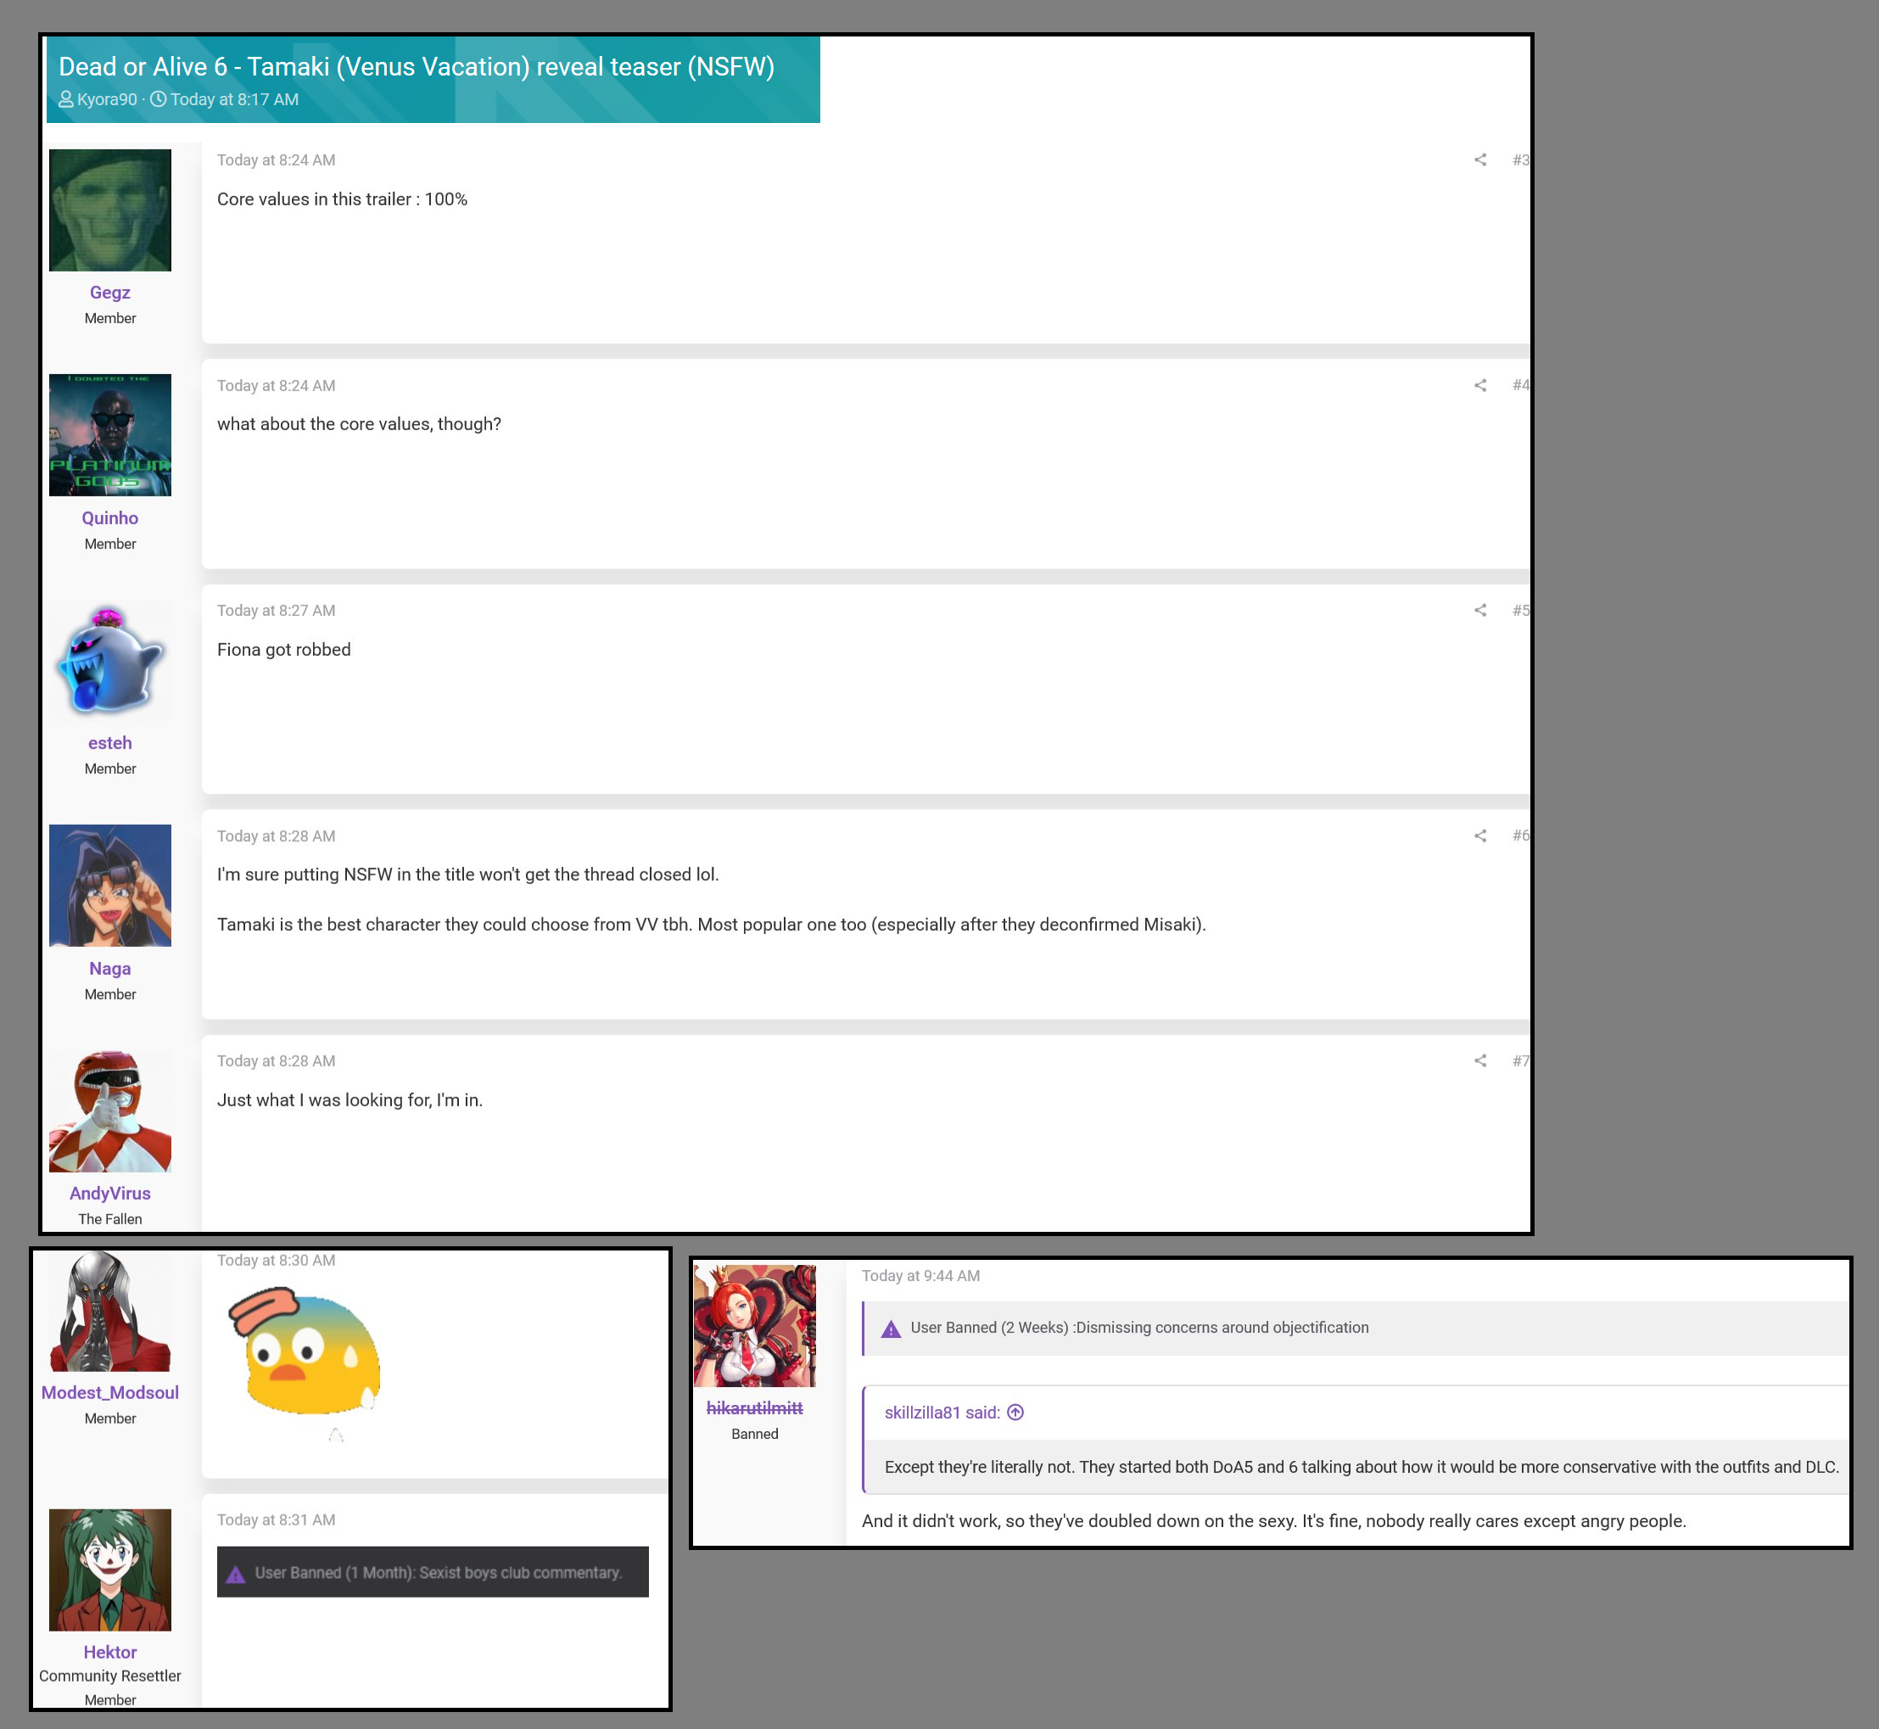Click Hektor's avatar image

click(x=110, y=1569)
